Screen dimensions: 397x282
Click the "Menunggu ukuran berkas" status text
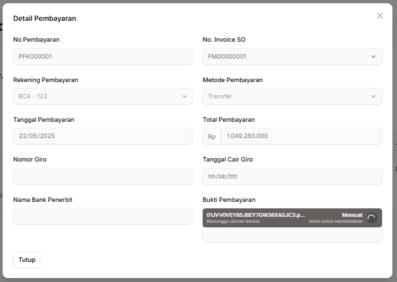point(233,221)
